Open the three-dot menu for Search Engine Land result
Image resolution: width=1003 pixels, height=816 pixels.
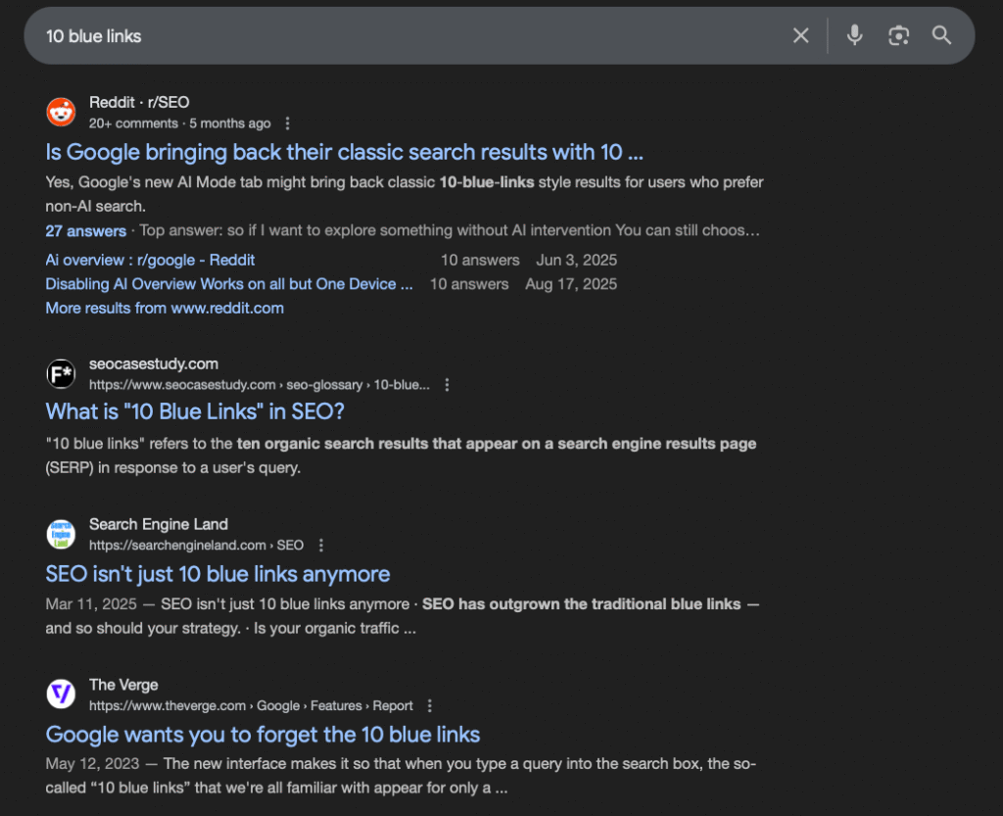click(x=320, y=546)
